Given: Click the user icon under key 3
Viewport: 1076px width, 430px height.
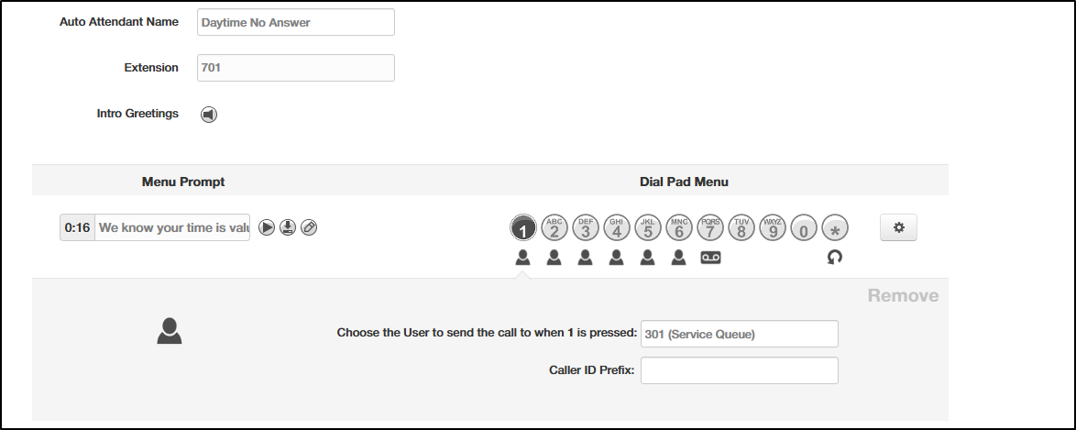Looking at the screenshot, I should click(x=586, y=258).
